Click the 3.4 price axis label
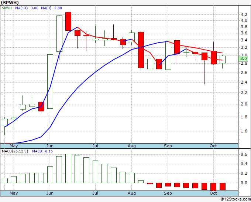This screenshot has height=202, width=251. pos(244,40)
